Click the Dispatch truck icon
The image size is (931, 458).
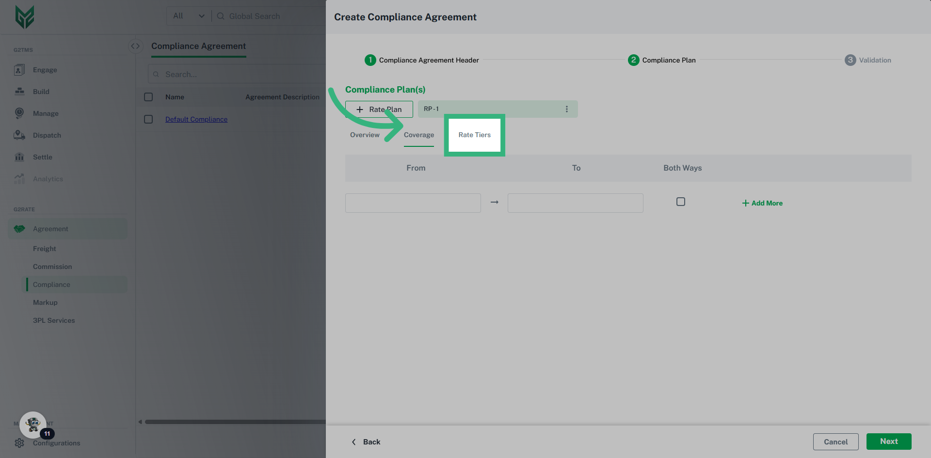tap(19, 135)
